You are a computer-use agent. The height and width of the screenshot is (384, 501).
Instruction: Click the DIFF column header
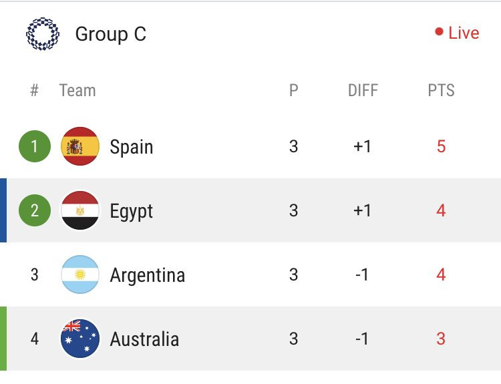coord(363,90)
